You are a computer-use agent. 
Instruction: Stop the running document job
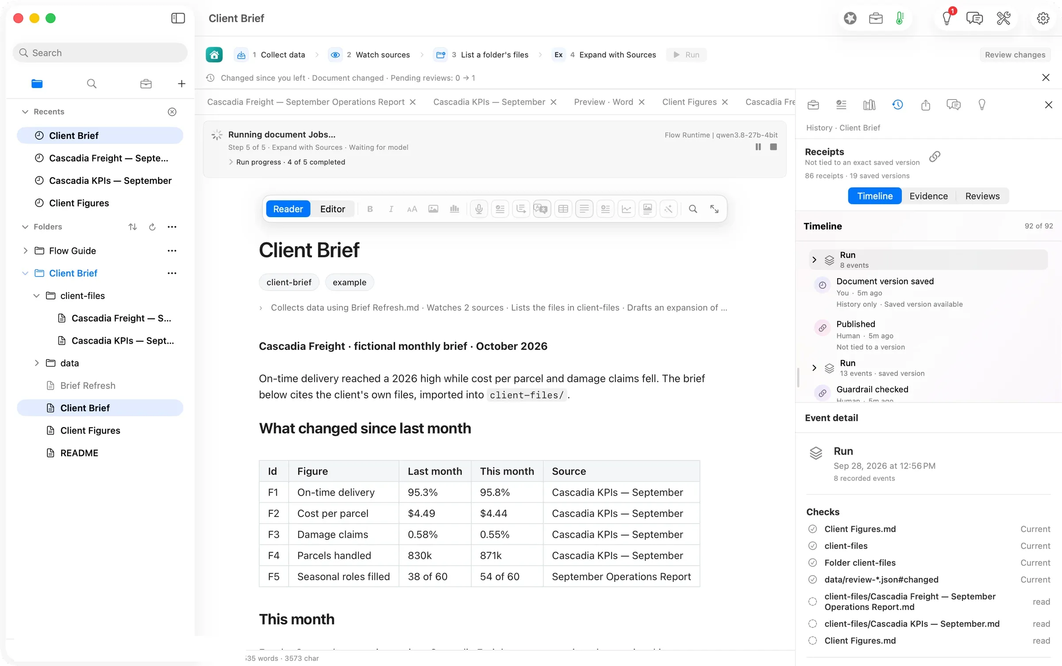(x=773, y=147)
